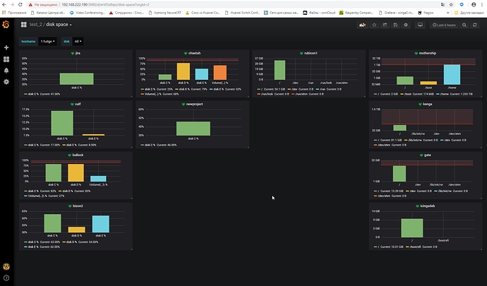
Task: Star this dashboard as favorite
Action: tap(375, 25)
